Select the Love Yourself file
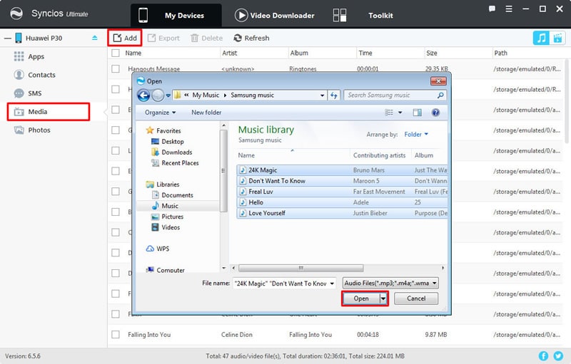Screen dimensions: 571x364 342,213
